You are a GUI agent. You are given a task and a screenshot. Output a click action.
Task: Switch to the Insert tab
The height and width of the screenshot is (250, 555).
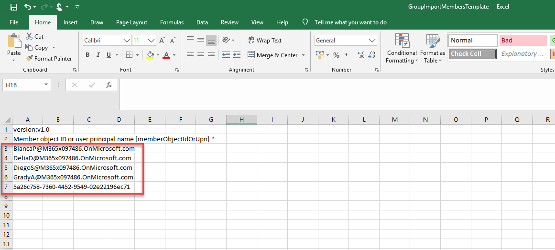tap(70, 22)
